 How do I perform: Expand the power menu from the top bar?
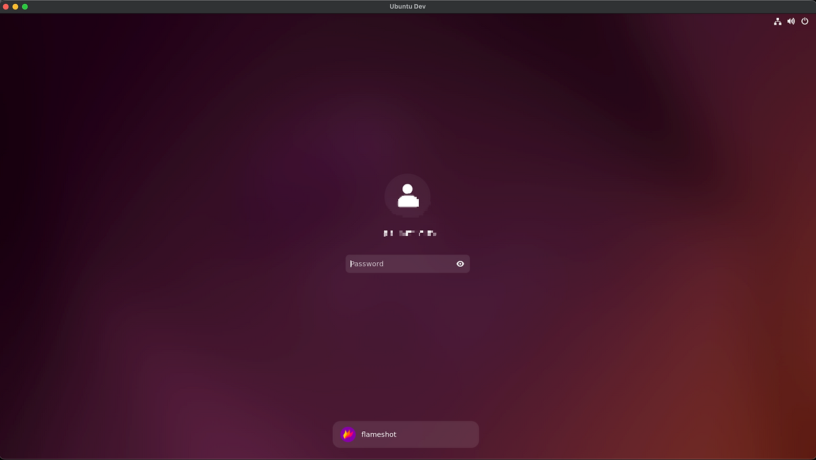(x=804, y=21)
